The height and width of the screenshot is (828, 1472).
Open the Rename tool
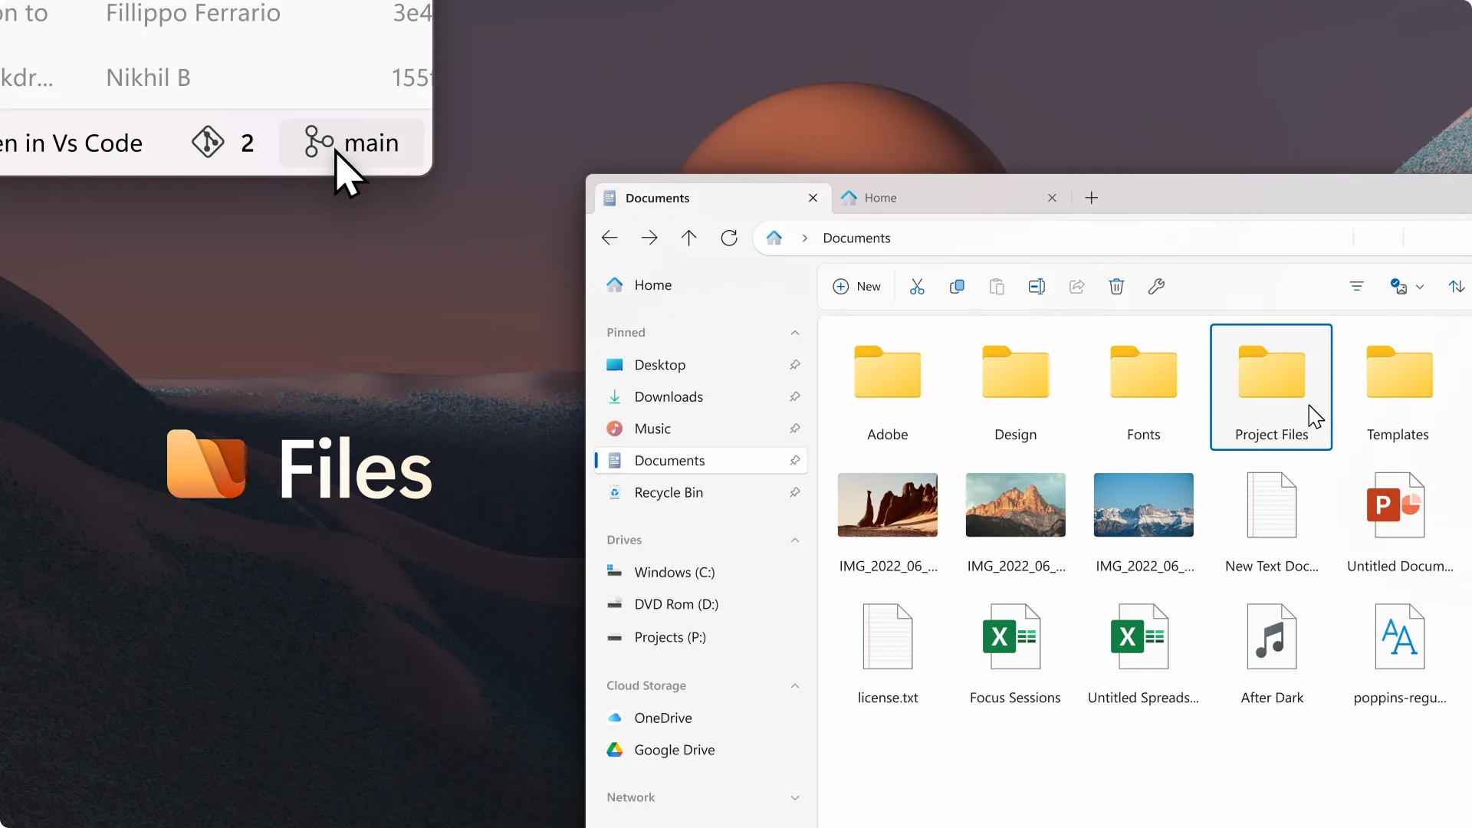(1037, 286)
